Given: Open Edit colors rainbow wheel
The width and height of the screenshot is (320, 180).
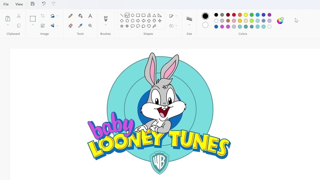Looking at the screenshot, I should point(280,21).
